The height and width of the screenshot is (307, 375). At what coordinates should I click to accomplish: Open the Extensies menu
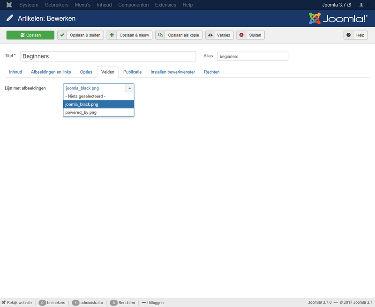tap(165, 5)
